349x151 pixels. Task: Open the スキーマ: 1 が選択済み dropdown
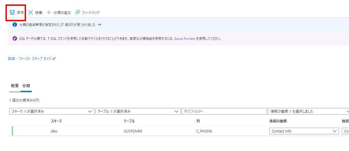(52, 111)
